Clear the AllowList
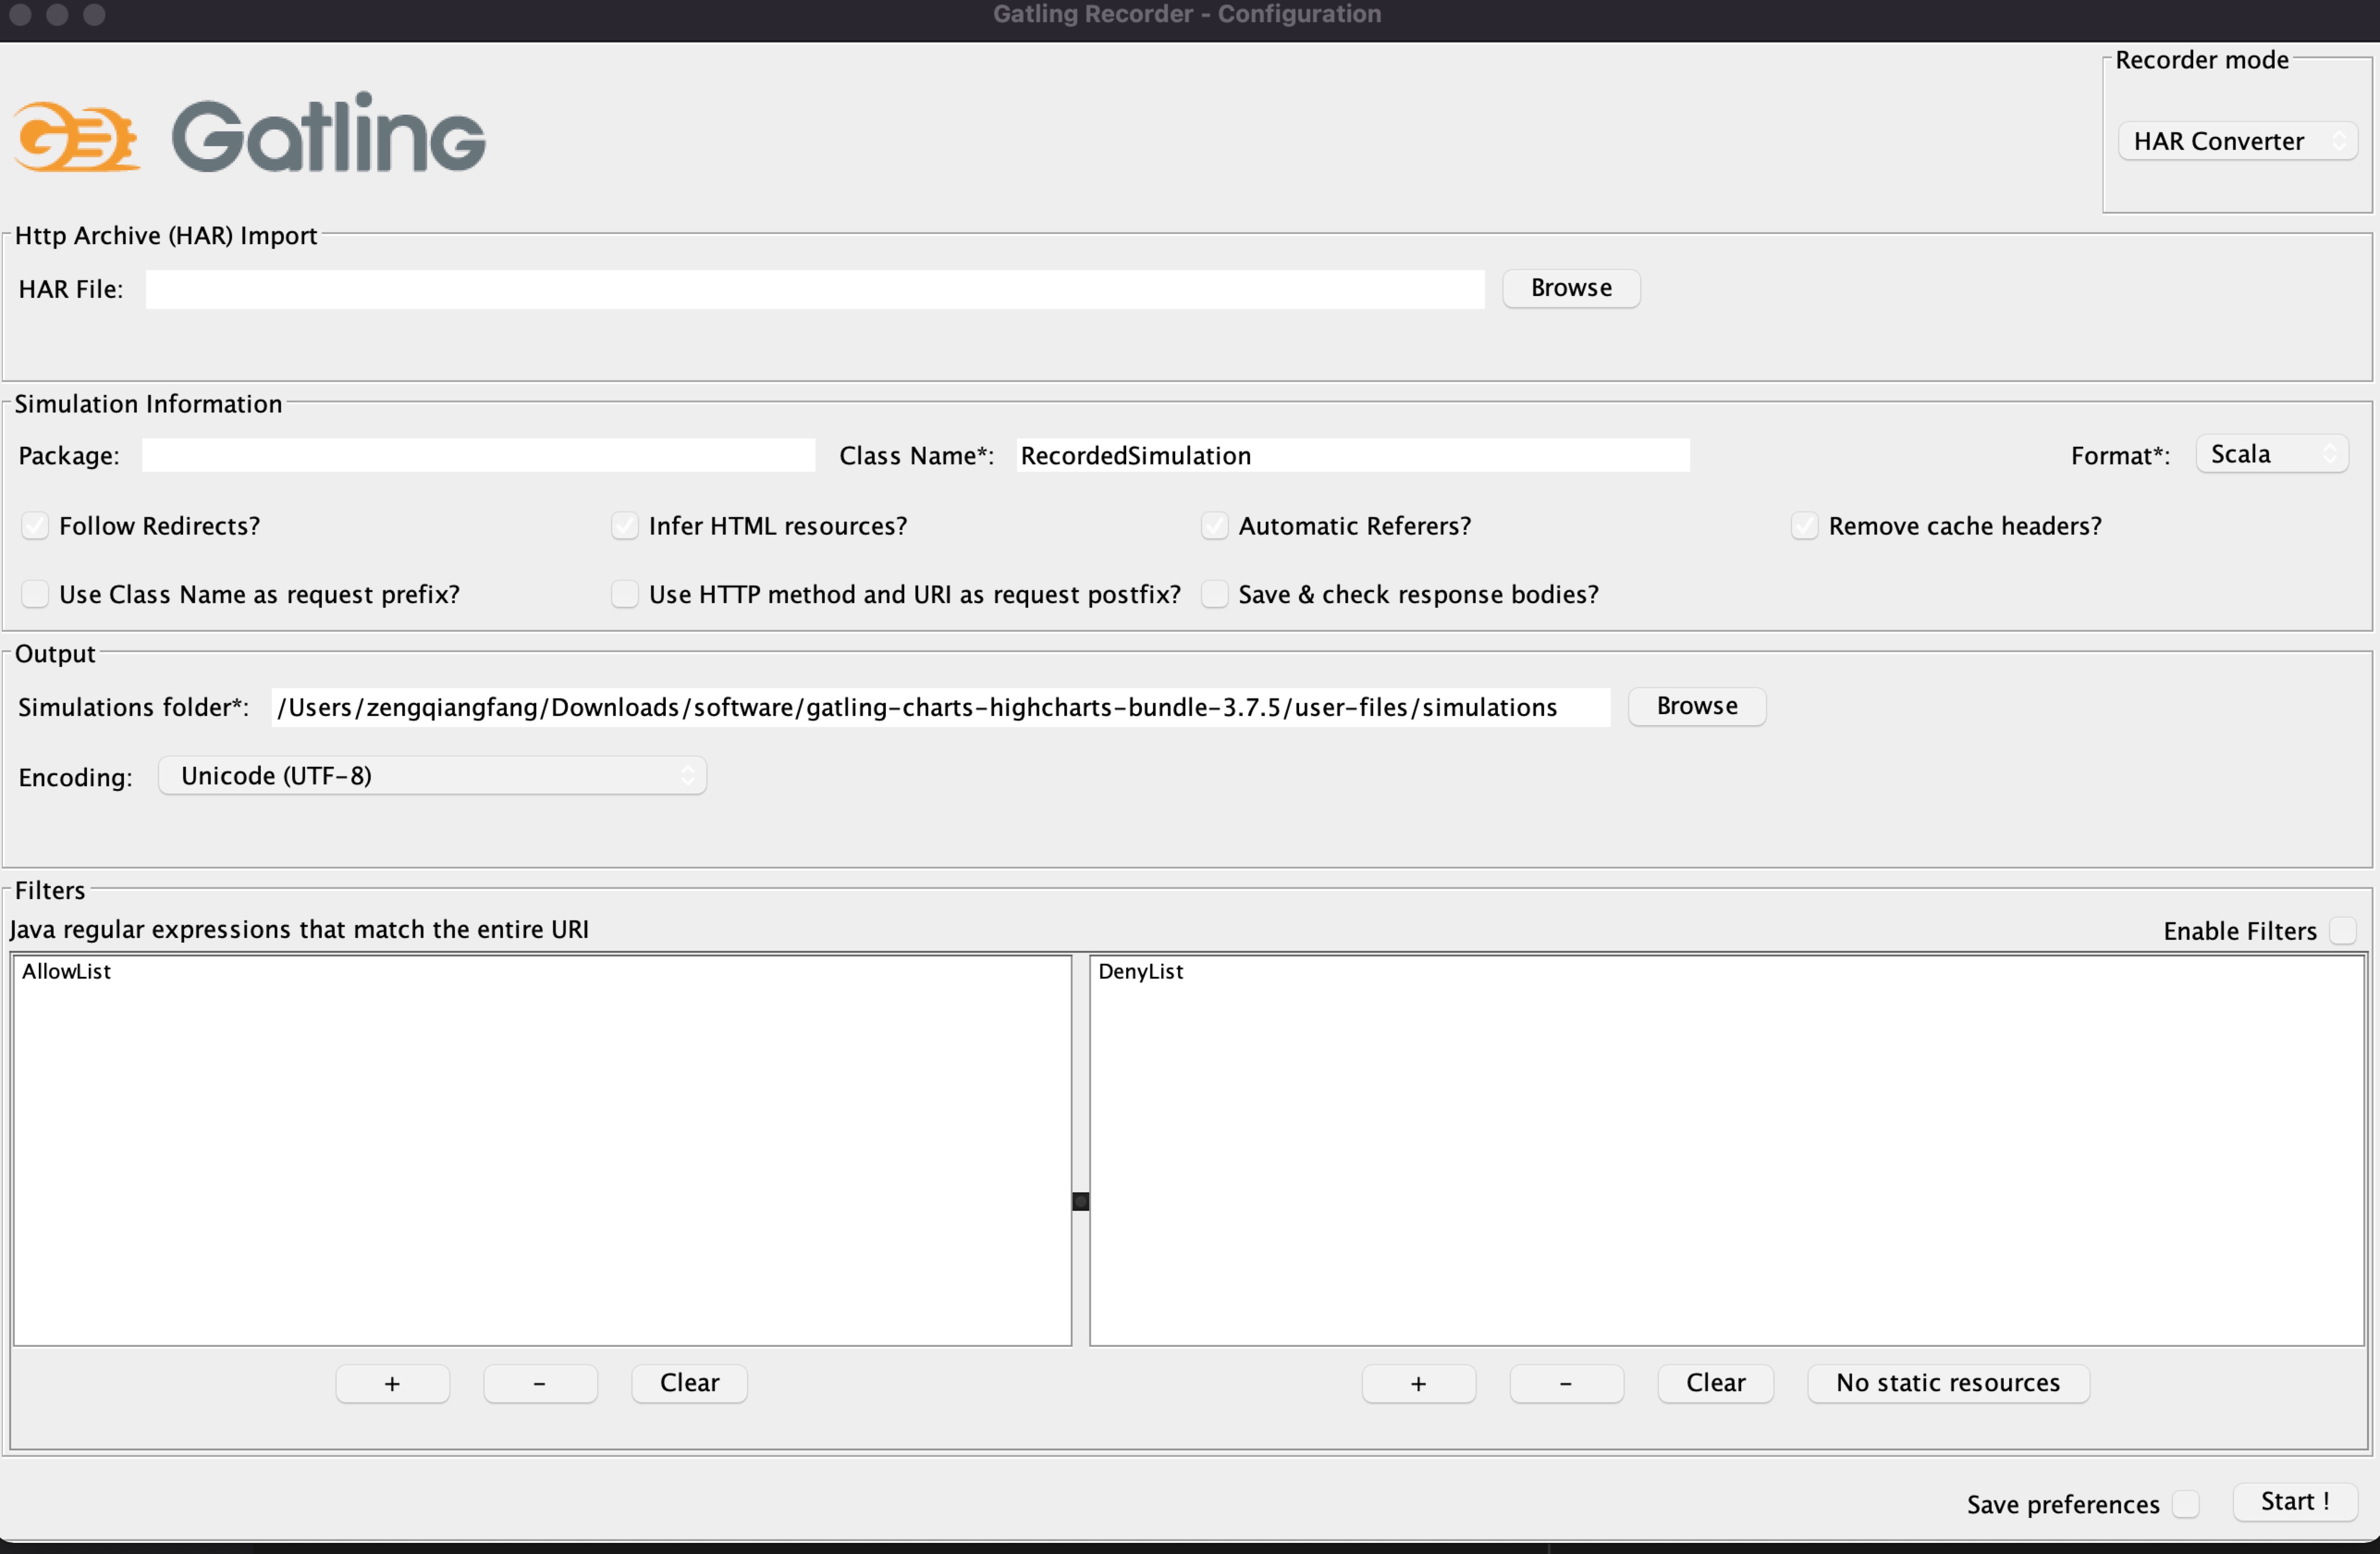Viewport: 2380px width, 1554px height. coord(689,1384)
